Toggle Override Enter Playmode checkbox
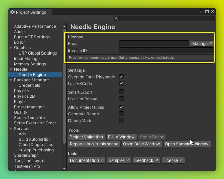 point(121,77)
